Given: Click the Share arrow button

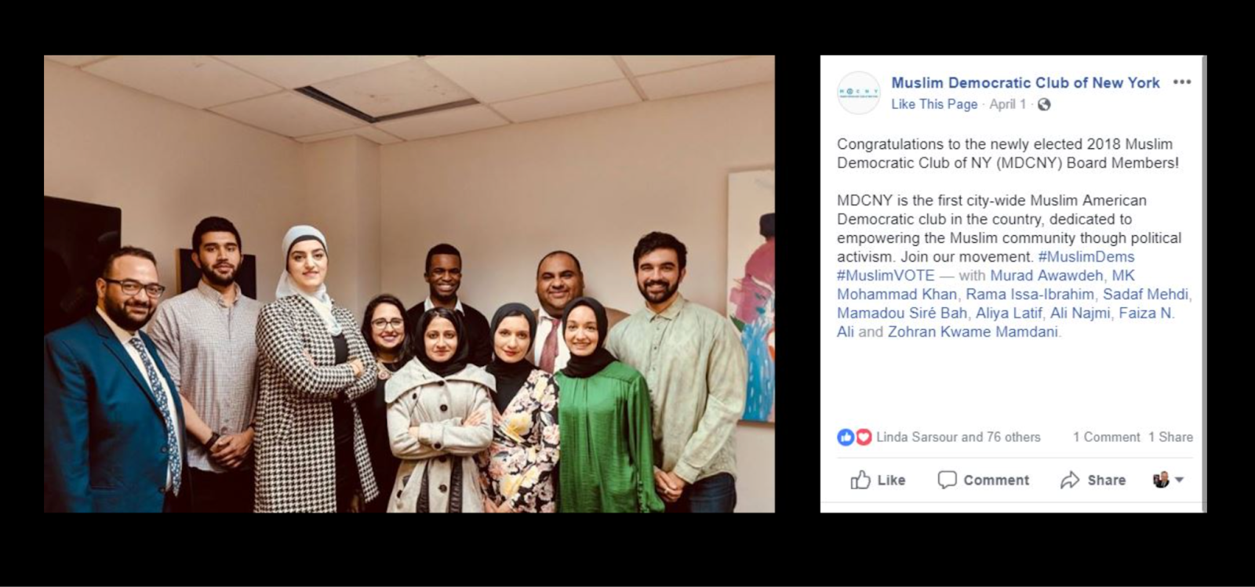Looking at the screenshot, I should 1093,480.
